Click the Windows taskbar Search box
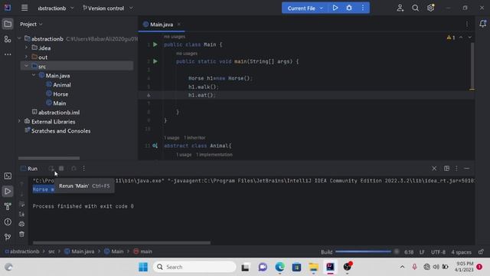490x276 pixels. coord(194,267)
